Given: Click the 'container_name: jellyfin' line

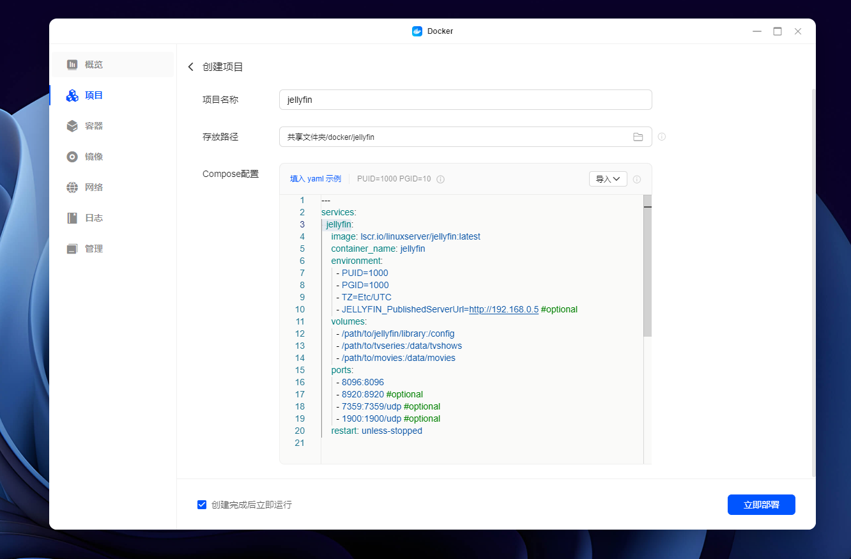Looking at the screenshot, I should (378, 249).
